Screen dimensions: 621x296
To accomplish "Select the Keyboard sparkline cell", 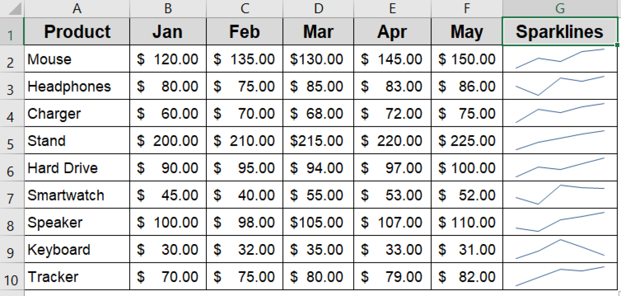I will tap(559, 249).
